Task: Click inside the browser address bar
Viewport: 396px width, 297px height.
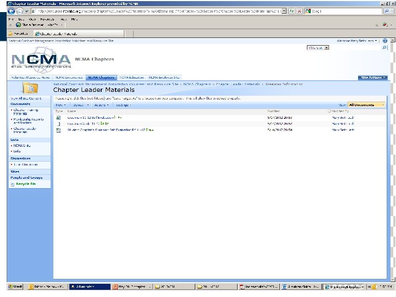Action: tap(157, 11)
